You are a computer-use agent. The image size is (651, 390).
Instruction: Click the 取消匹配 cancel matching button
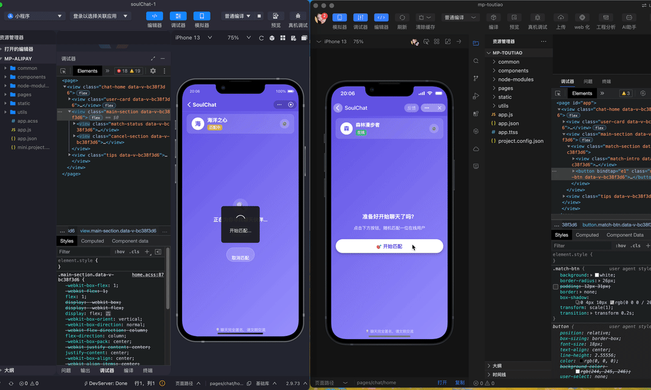[240, 258]
